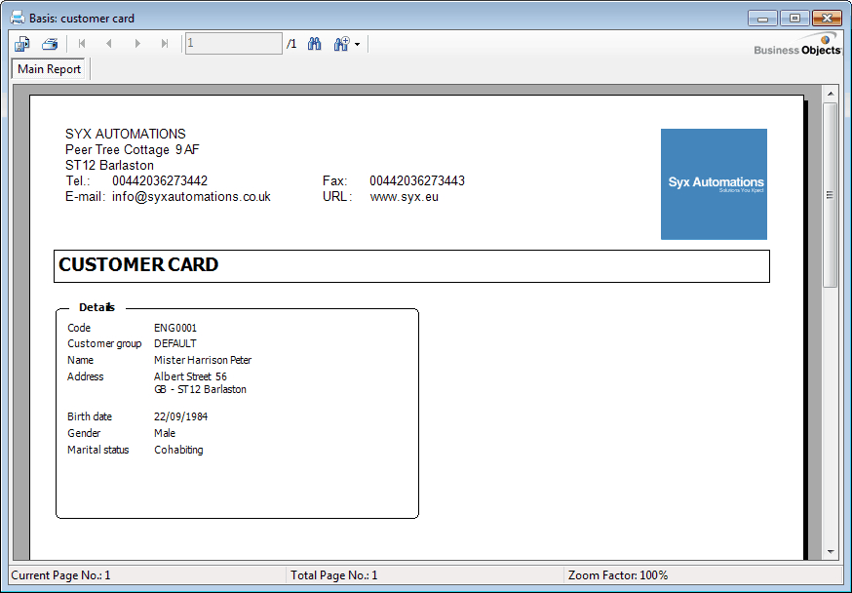Click the vertical scrollbar down arrow
852x593 pixels.
point(831,552)
